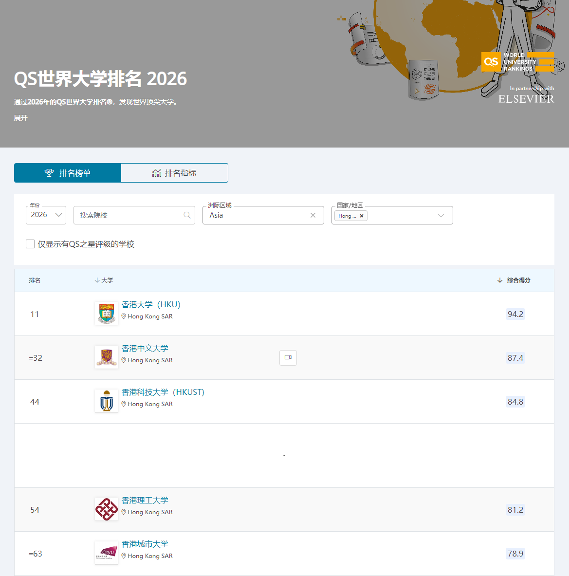This screenshot has width=569, height=576.
Task: Click the video camera icon for 香港中文大学
Action: [288, 357]
